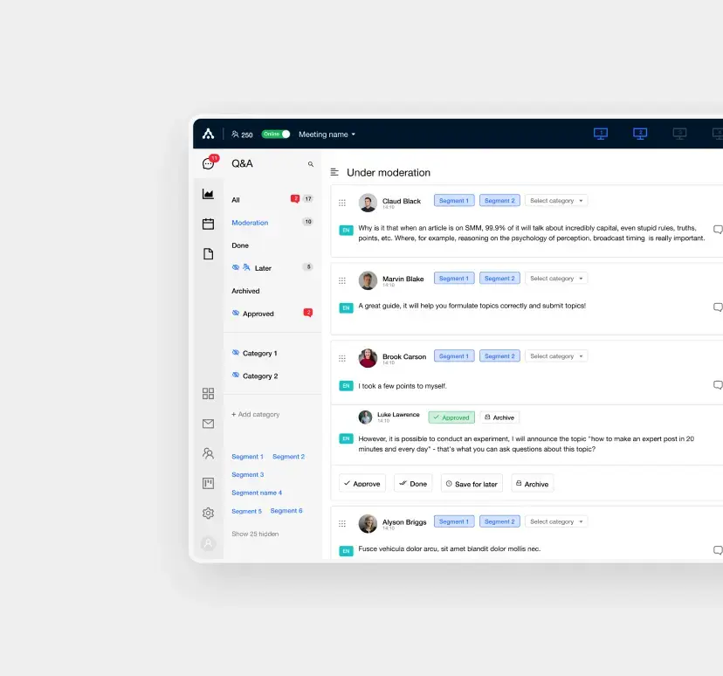Open the Meeting name dropdown
723x676 pixels.
click(327, 135)
